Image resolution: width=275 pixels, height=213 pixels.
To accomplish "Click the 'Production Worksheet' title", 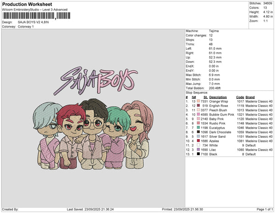I will click(27, 5).
